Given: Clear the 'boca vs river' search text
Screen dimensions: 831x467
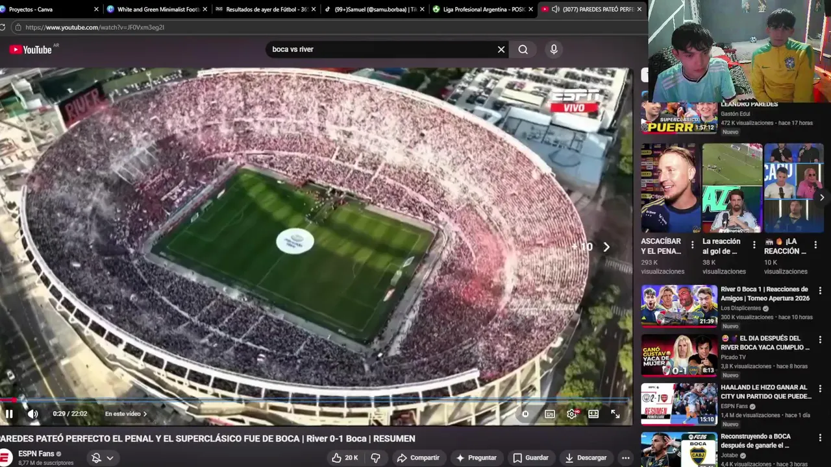Looking at the screenshot, I should 501,49.
